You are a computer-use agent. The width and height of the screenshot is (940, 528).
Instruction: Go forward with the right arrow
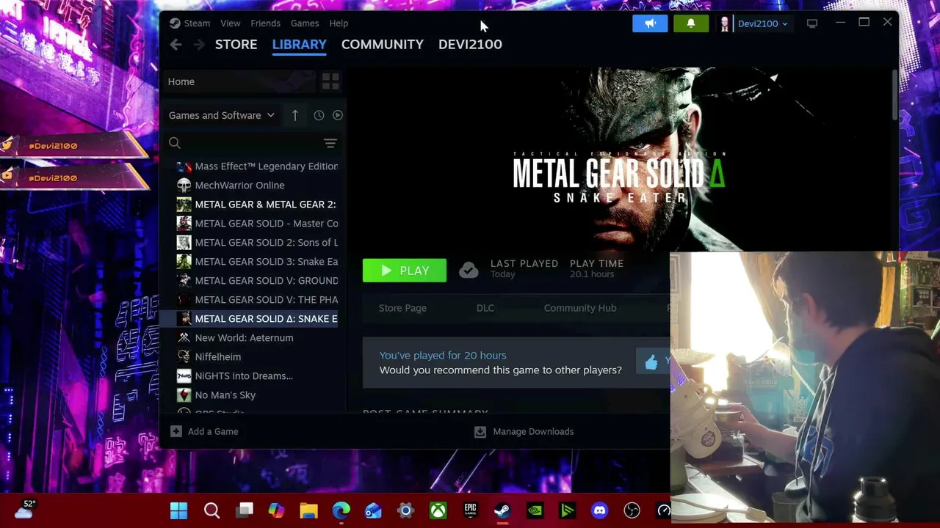(199, 45)
